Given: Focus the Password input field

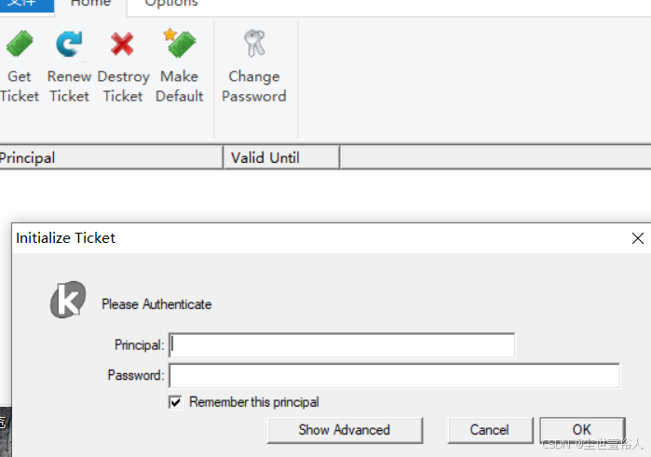Looking at the screenshot, I should (x=394, y=376).
